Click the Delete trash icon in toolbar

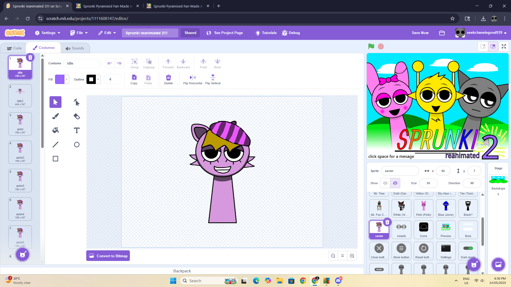168,79
